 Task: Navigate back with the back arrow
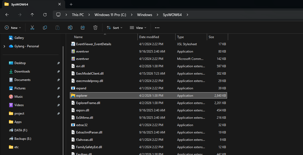click(x=7, y=15)
